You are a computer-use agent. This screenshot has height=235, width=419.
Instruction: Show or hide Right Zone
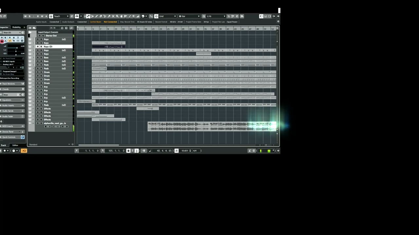point(269,16)
